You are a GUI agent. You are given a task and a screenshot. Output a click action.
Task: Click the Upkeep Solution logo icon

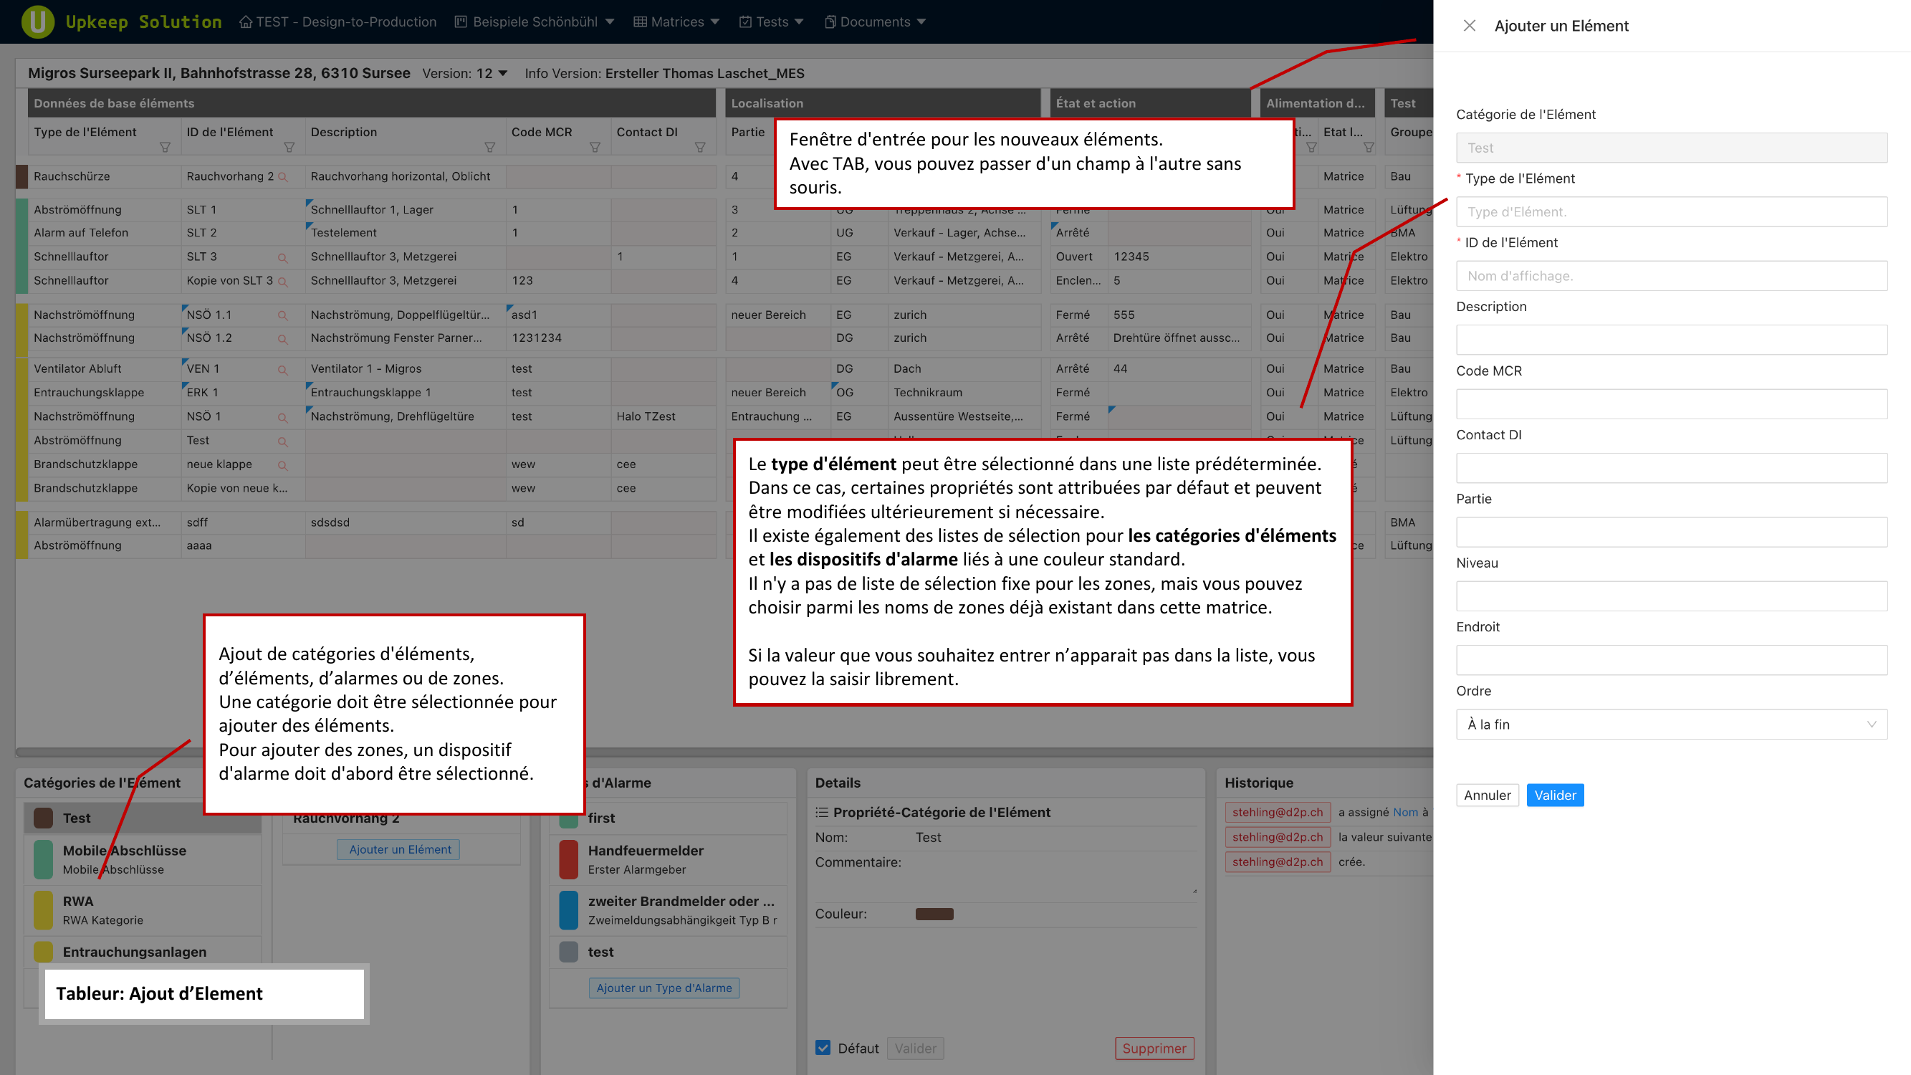pyautogui.click(x=37, y=21)
